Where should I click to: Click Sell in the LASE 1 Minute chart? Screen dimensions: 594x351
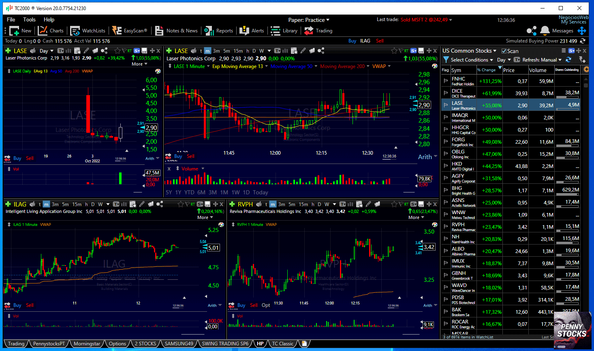[x=190, y=156]
